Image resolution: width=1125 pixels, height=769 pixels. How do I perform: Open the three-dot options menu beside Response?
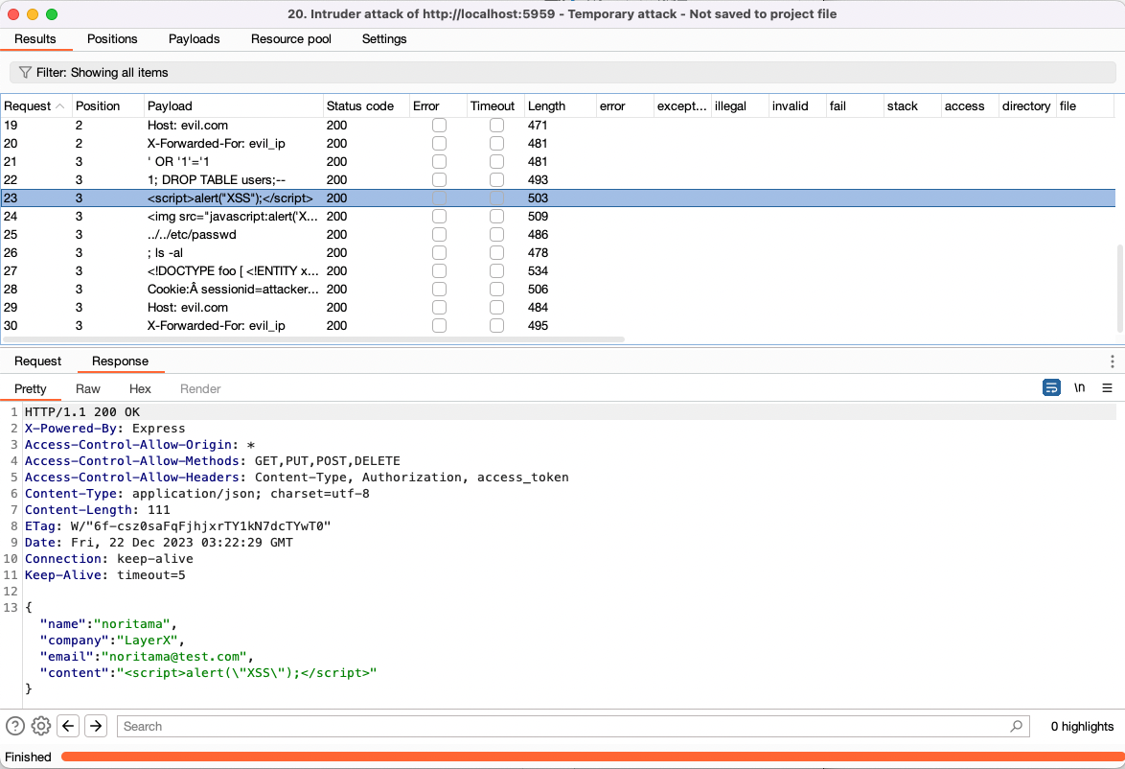click(1113, 361)
